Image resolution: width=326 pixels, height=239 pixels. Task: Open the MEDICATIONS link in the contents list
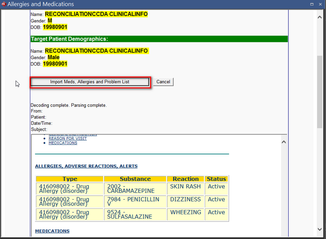[62, 143]
